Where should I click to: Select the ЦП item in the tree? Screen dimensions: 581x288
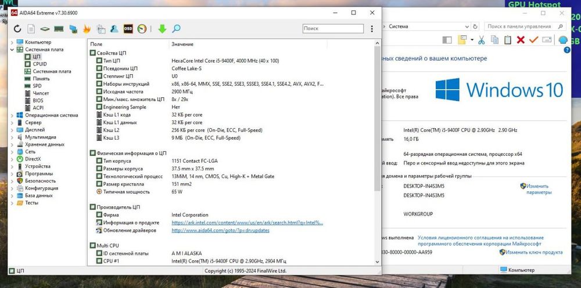click(36, 57)
